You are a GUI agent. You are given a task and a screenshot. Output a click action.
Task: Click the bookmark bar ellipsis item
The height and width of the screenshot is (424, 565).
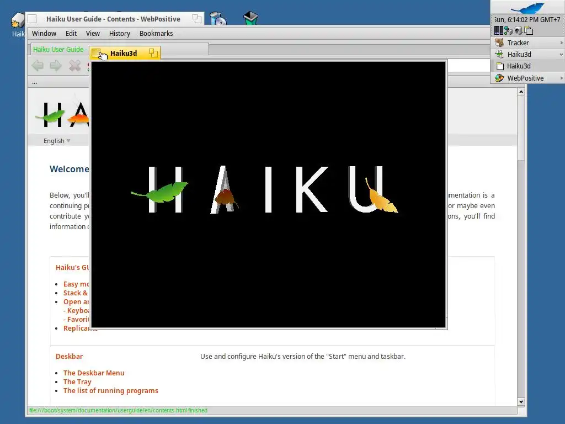coord(35,83)
